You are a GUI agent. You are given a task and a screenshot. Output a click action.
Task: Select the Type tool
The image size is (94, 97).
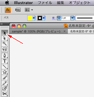pyautogui.click(x=5, y=61)
